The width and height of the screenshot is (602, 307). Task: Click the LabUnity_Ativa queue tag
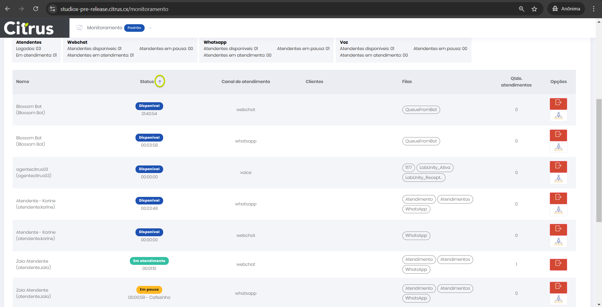point(435,168)
